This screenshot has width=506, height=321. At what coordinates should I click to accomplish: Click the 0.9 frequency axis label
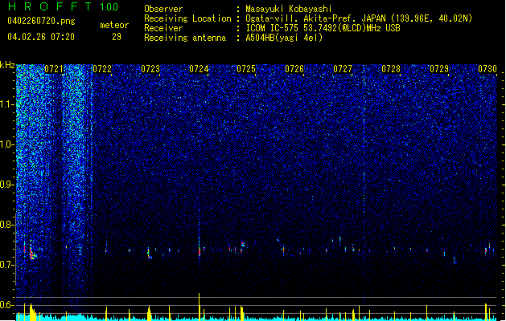coord(7,185)
